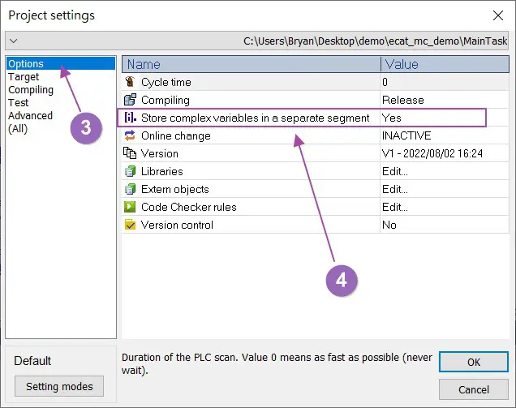Select Target in the category list
Screen dimensions: 516x408
coord(24,77)
